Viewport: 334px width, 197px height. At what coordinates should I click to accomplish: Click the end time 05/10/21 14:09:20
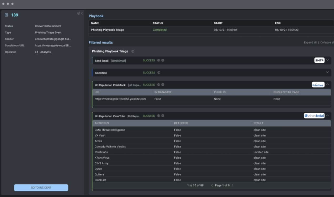tap(287, 30)
